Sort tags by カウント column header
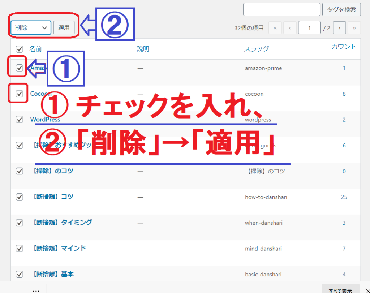Screen dimensions: 370x293 tap(344, 47)
